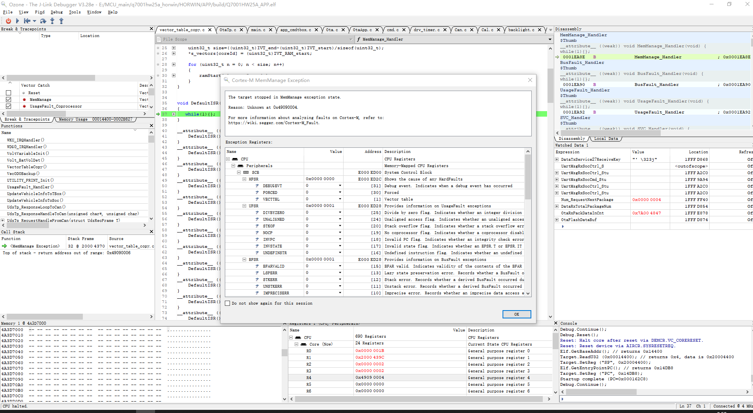Uncheck the MemManage vector catch

coord(9,100)
